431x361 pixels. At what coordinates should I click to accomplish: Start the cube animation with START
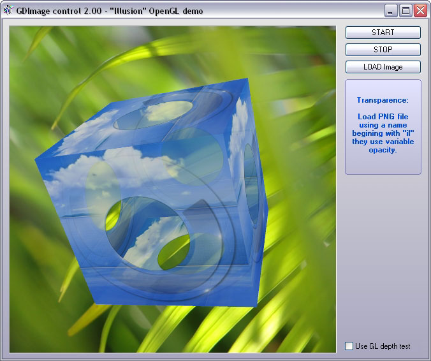coord(383,33)
